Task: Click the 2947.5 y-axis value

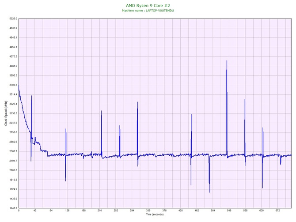Action: click(13, 123)
